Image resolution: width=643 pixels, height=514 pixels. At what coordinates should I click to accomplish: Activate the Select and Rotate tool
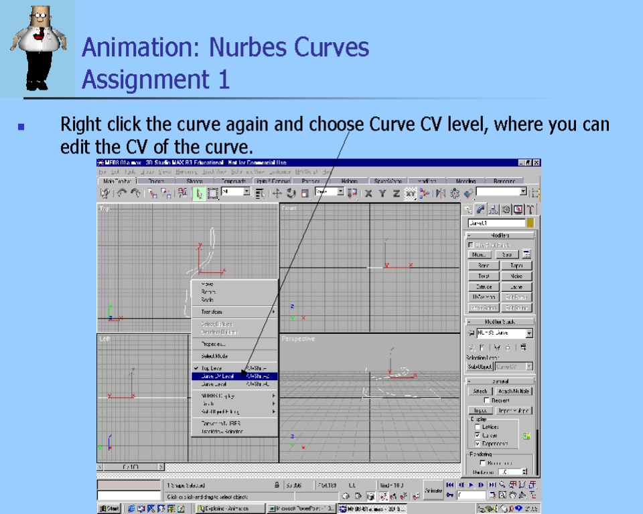pyautogui.click(x=291, y=193)
